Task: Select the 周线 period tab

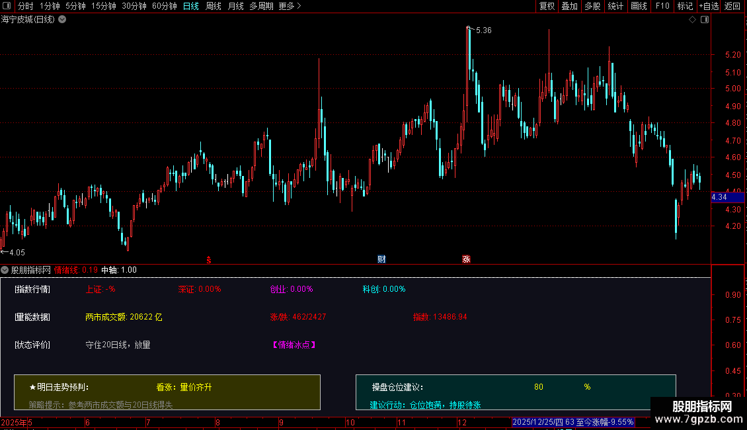Action: tap(214, 6)
